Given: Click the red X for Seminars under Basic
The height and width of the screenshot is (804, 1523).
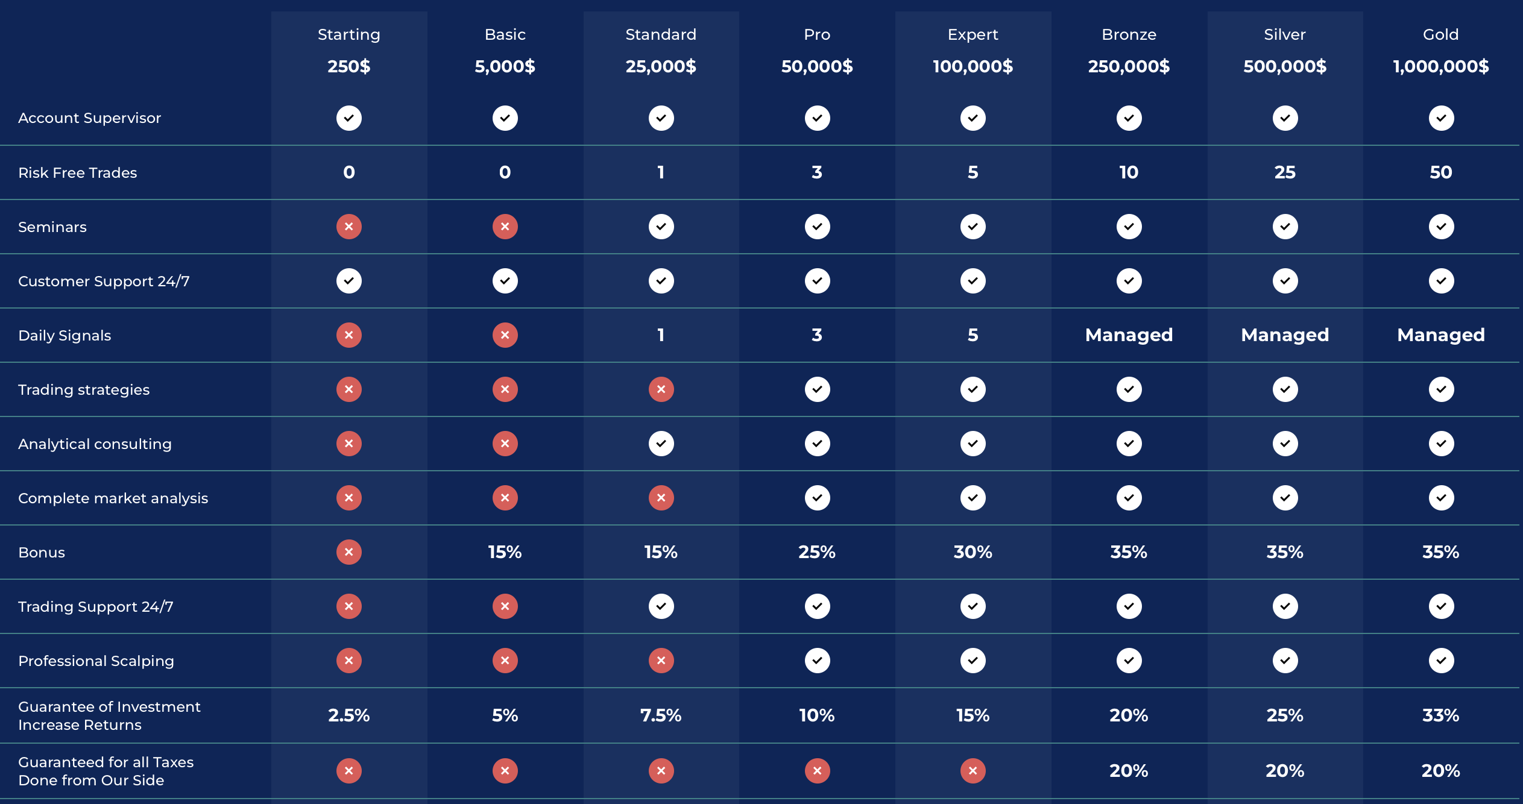Looking at the screenshot, I should pos(505,227).
